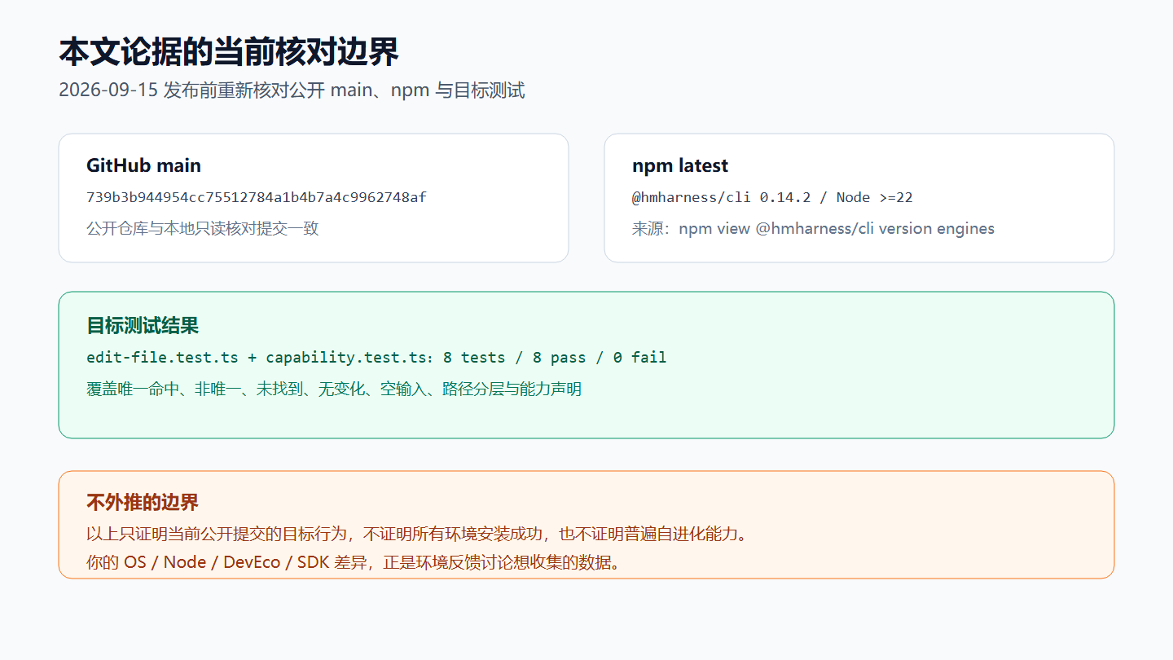Click the text 公开仓库与本地只读核对提交一致
The height and width of the screenshot is (660, 1173).
203,228
